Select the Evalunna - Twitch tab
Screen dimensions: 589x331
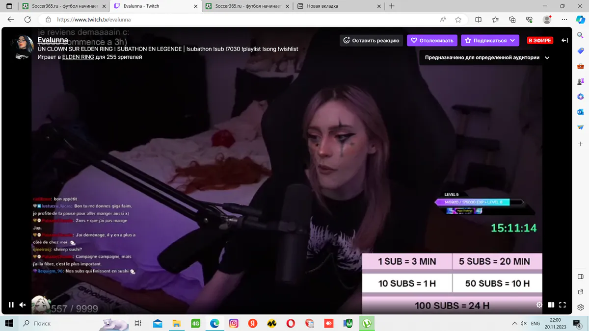tap(155, 6)
